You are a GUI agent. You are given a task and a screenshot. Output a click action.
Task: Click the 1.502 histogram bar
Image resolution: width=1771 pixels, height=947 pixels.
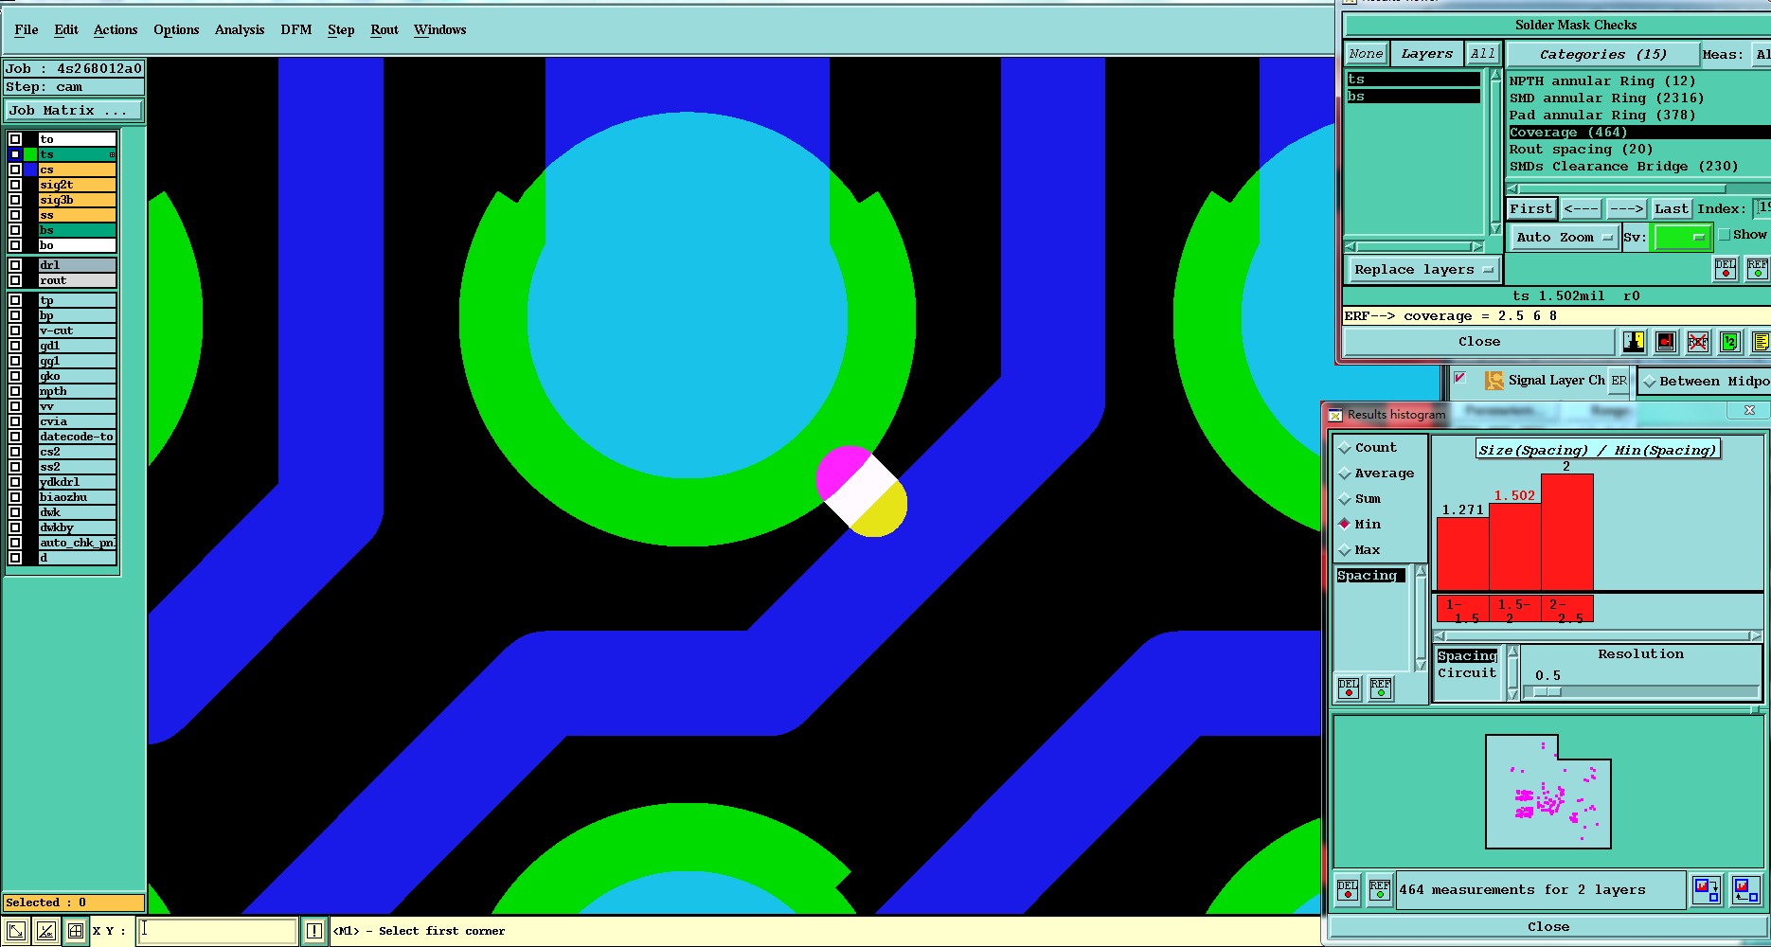pyautogui.click(x=1515, y=547)
